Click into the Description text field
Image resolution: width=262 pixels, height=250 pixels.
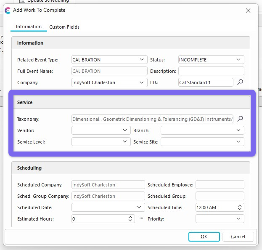coord(211,71)
